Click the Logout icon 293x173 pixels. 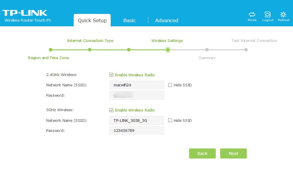click(268, 14)
